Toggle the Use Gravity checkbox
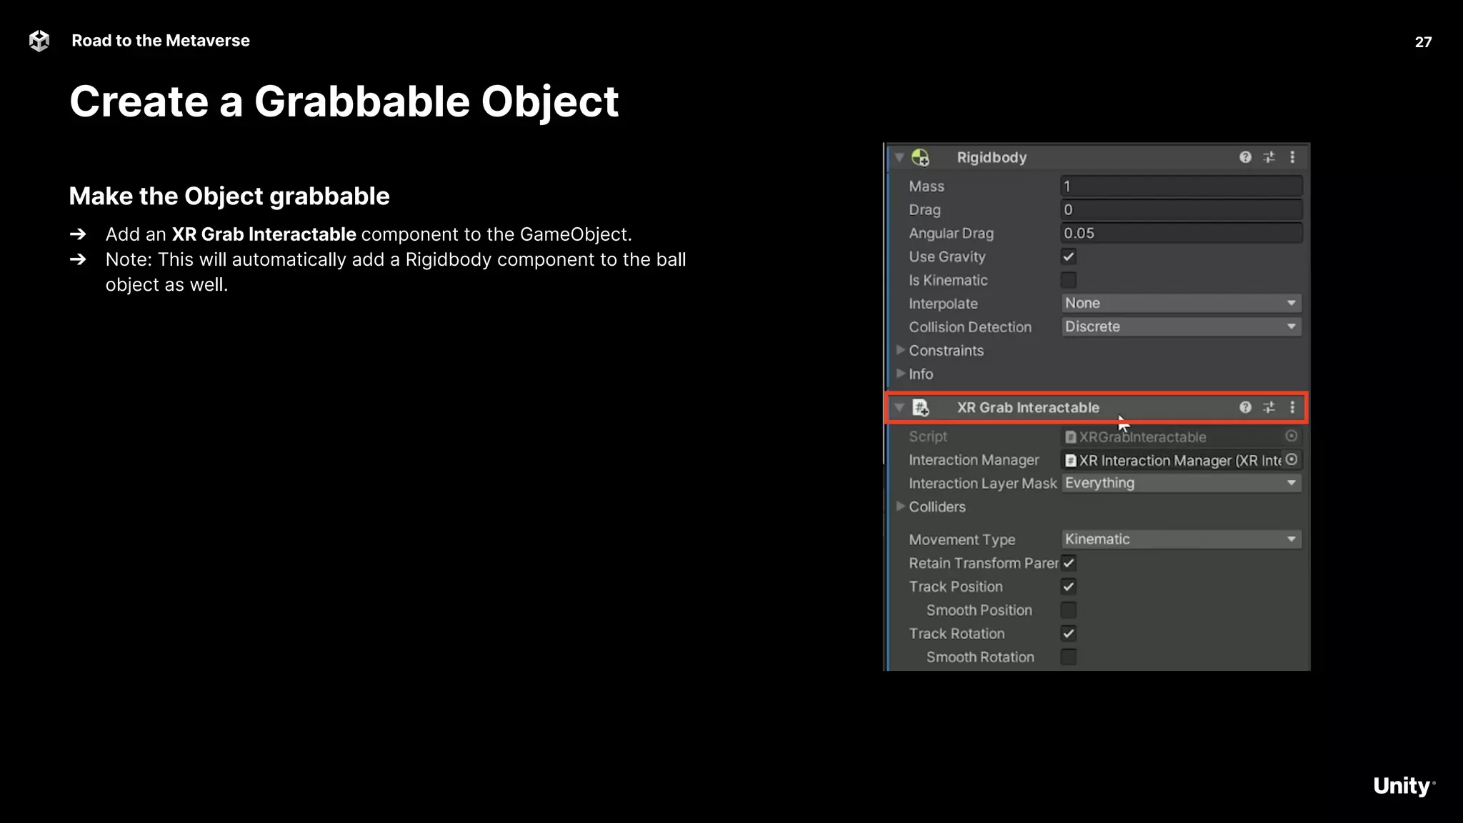The image size is (1463, 823). pos(1069,256)
